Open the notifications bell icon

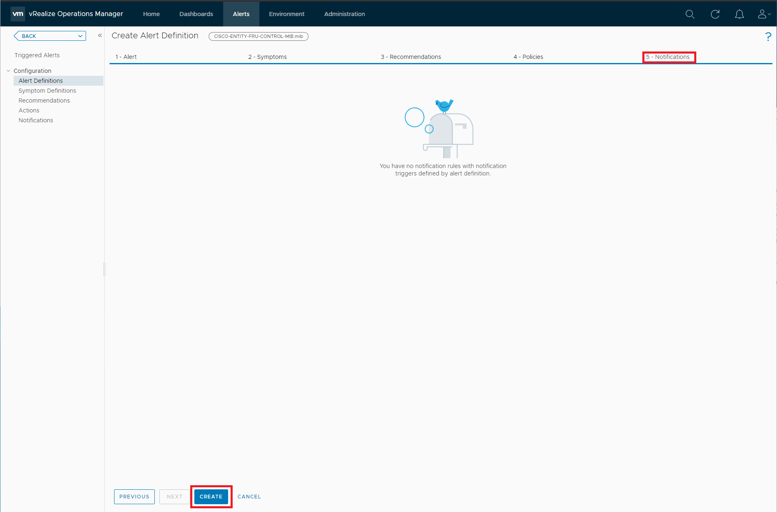[x=739, y=14]
